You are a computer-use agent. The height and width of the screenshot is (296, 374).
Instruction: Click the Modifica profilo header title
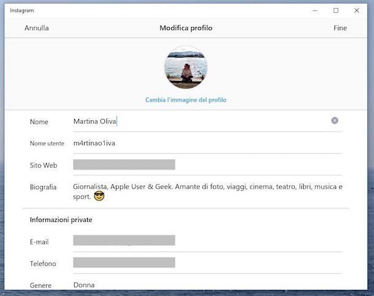tap(186, 28)
